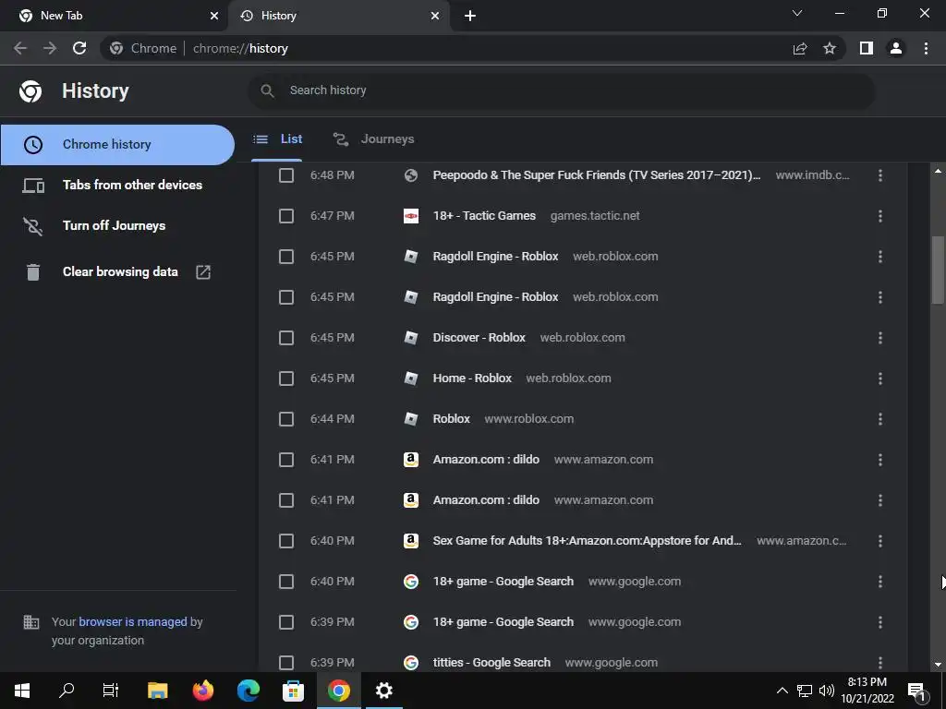The height and width of the screenshot is (709, 946).
Task: Open the Windows Start menu
Action: 22,691
